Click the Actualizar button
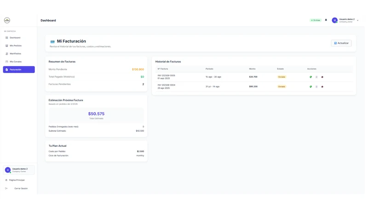 [x=341, y=43]
